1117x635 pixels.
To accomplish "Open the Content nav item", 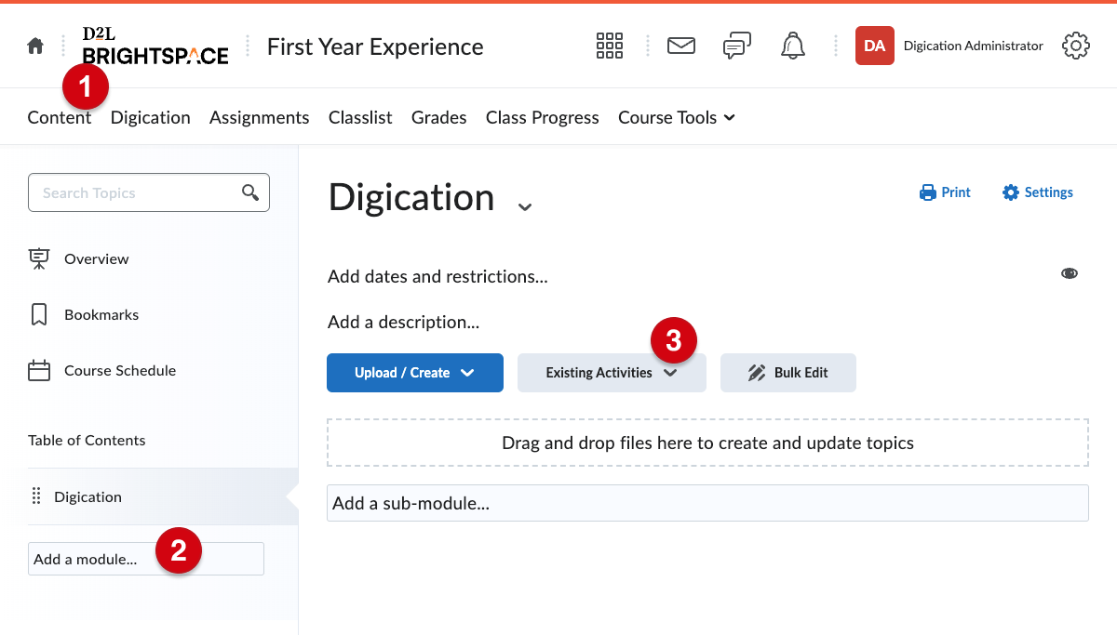I will (x=60, y=117).
